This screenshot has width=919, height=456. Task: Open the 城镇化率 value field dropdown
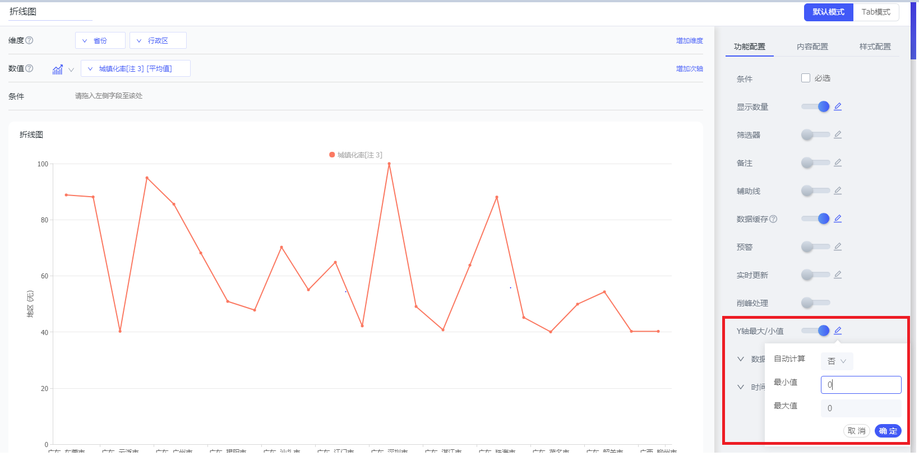pos(135,69)
